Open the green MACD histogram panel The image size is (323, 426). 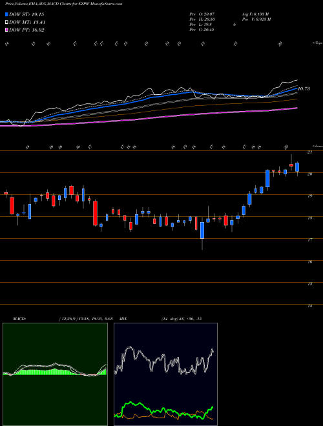click(55, 374)
